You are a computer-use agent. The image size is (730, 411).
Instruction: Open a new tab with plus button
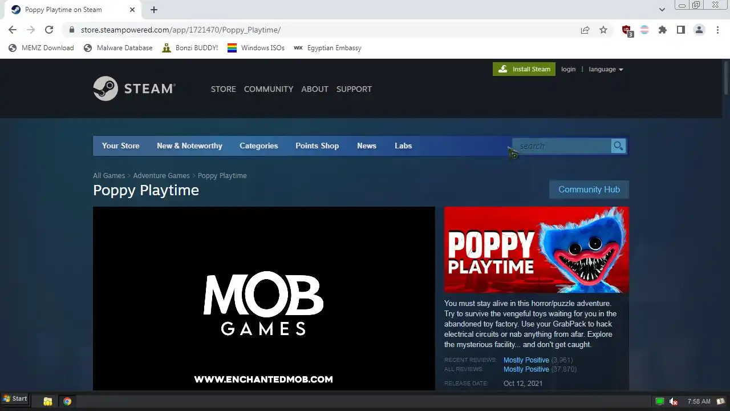pyautogui.click(x=154, y=9)
